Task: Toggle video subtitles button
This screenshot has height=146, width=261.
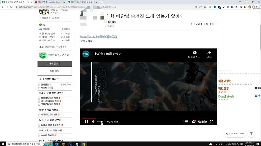Action: (186, 122)
